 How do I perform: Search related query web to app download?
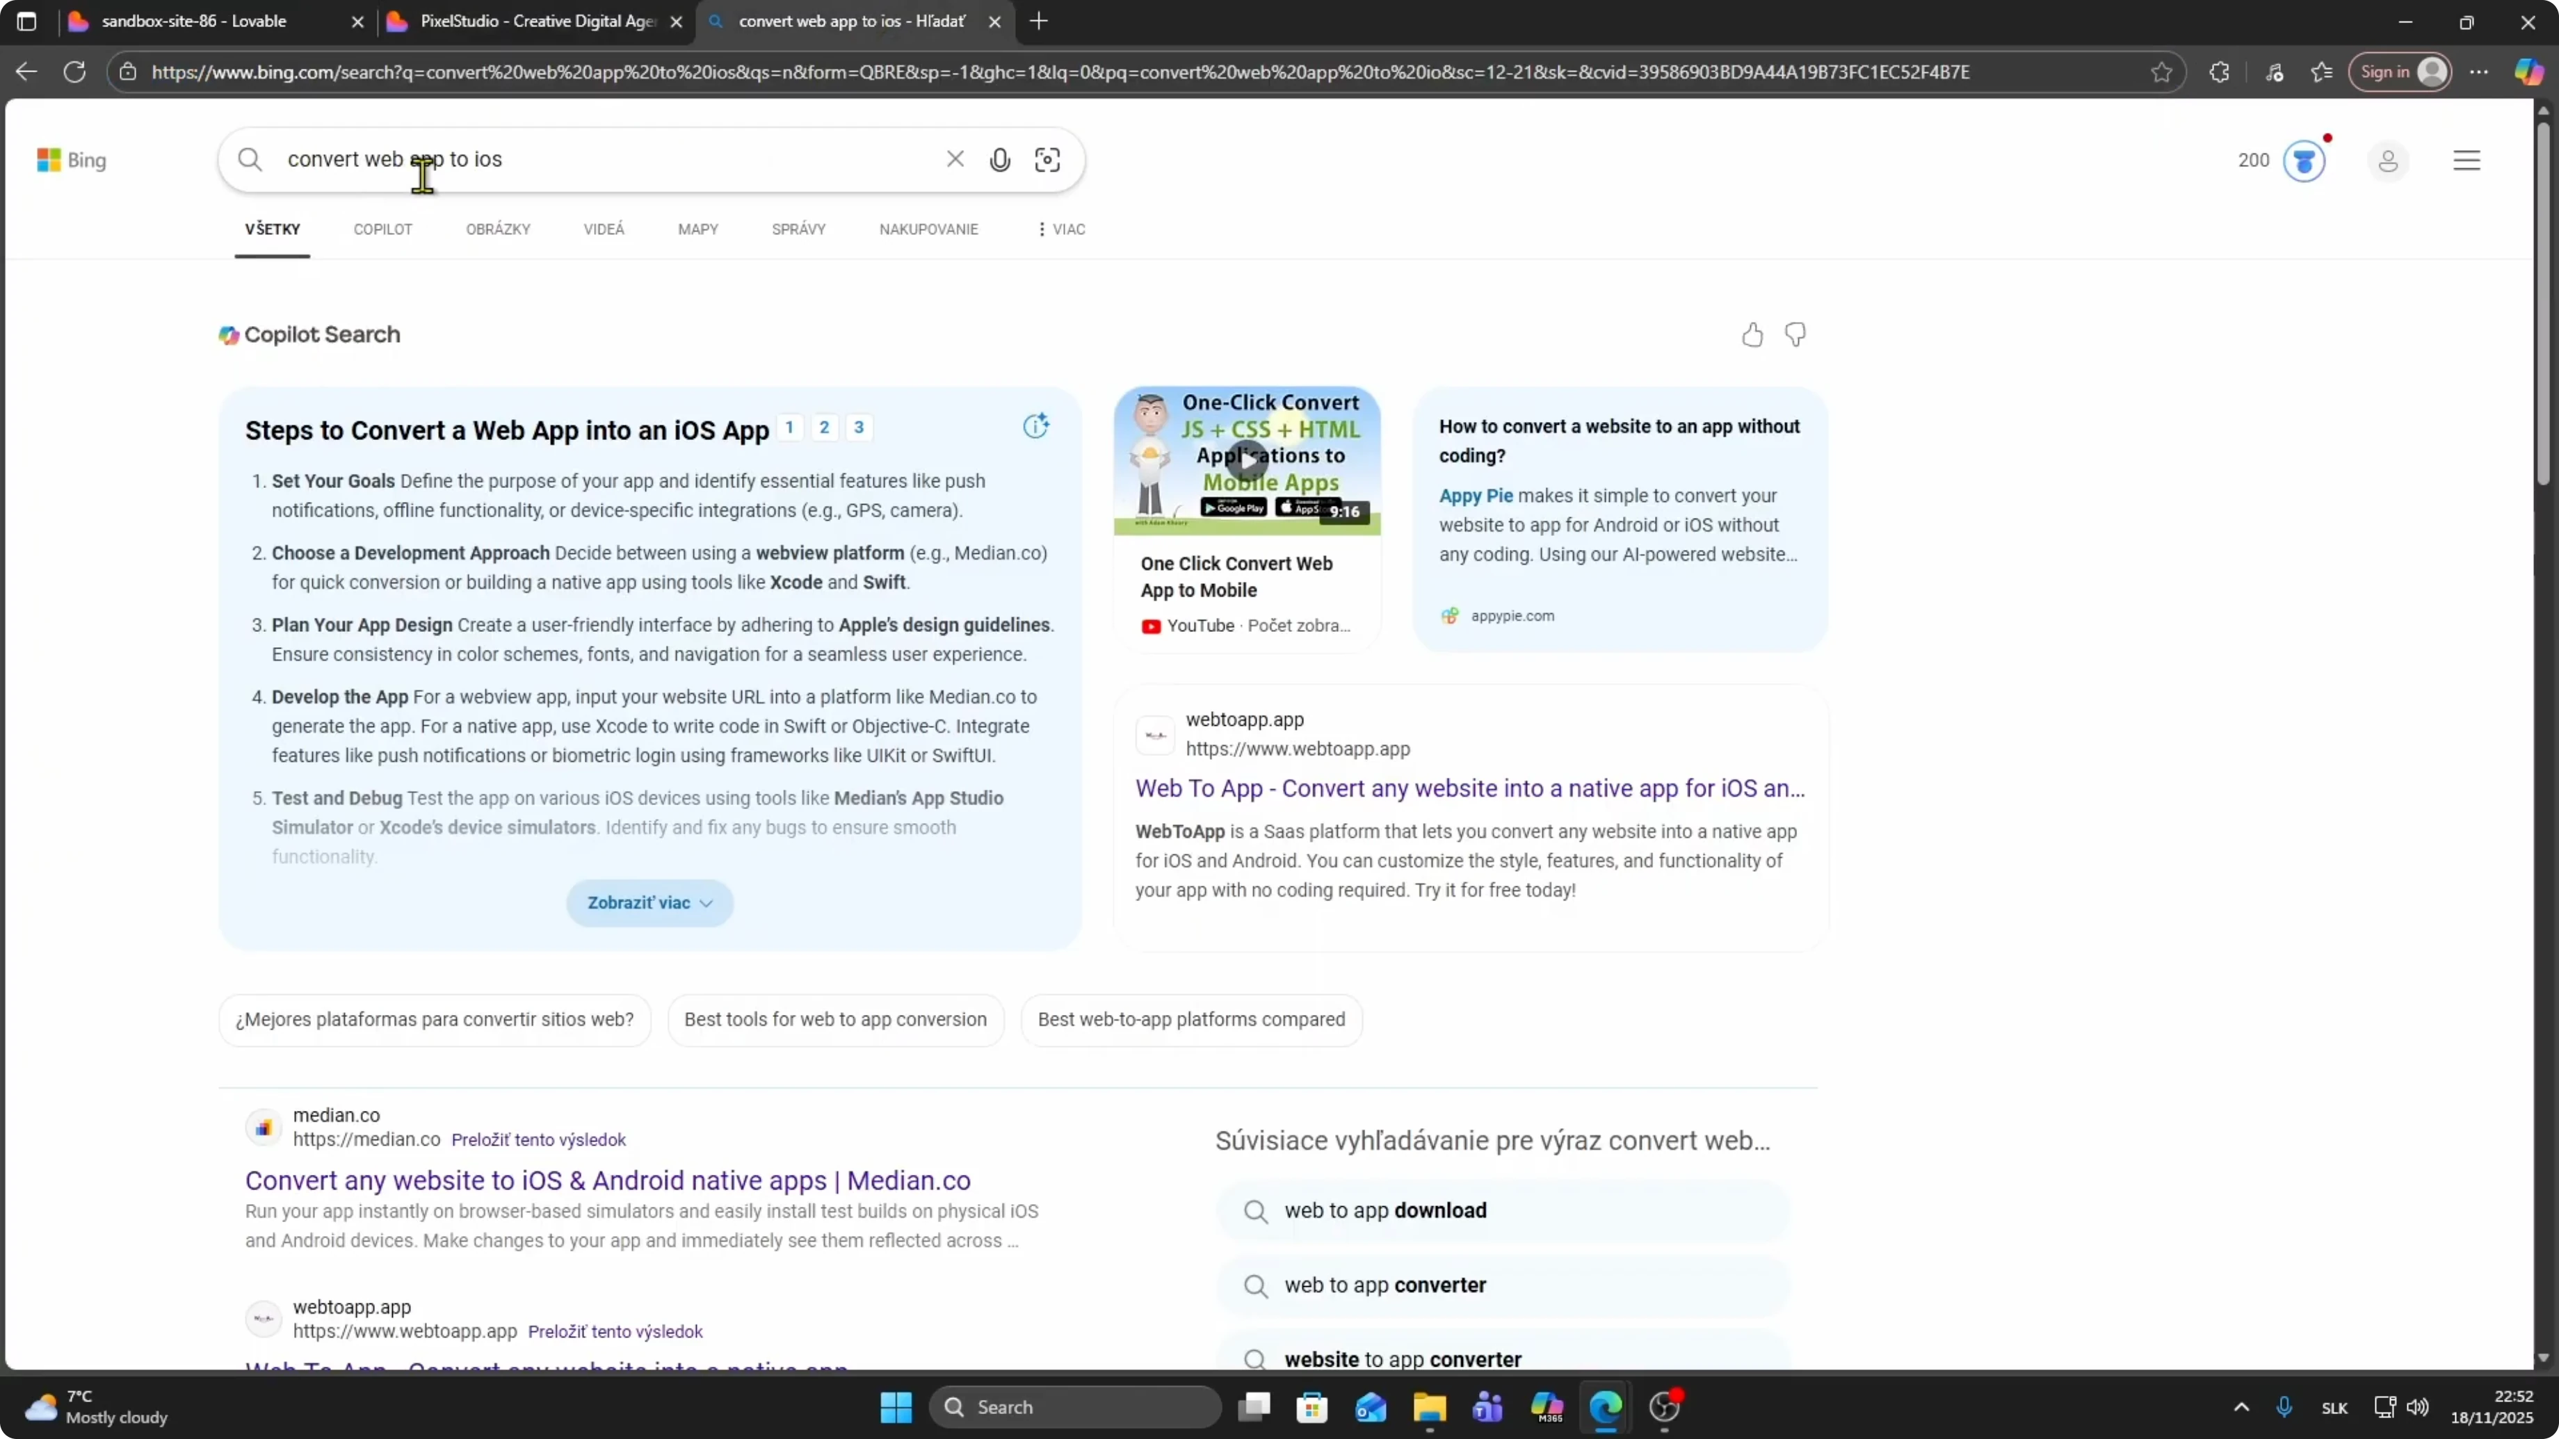(1503, 1210)
